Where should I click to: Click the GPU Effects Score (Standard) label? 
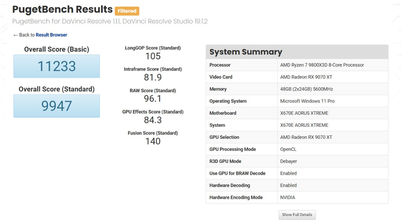click(x=153, y=112)
